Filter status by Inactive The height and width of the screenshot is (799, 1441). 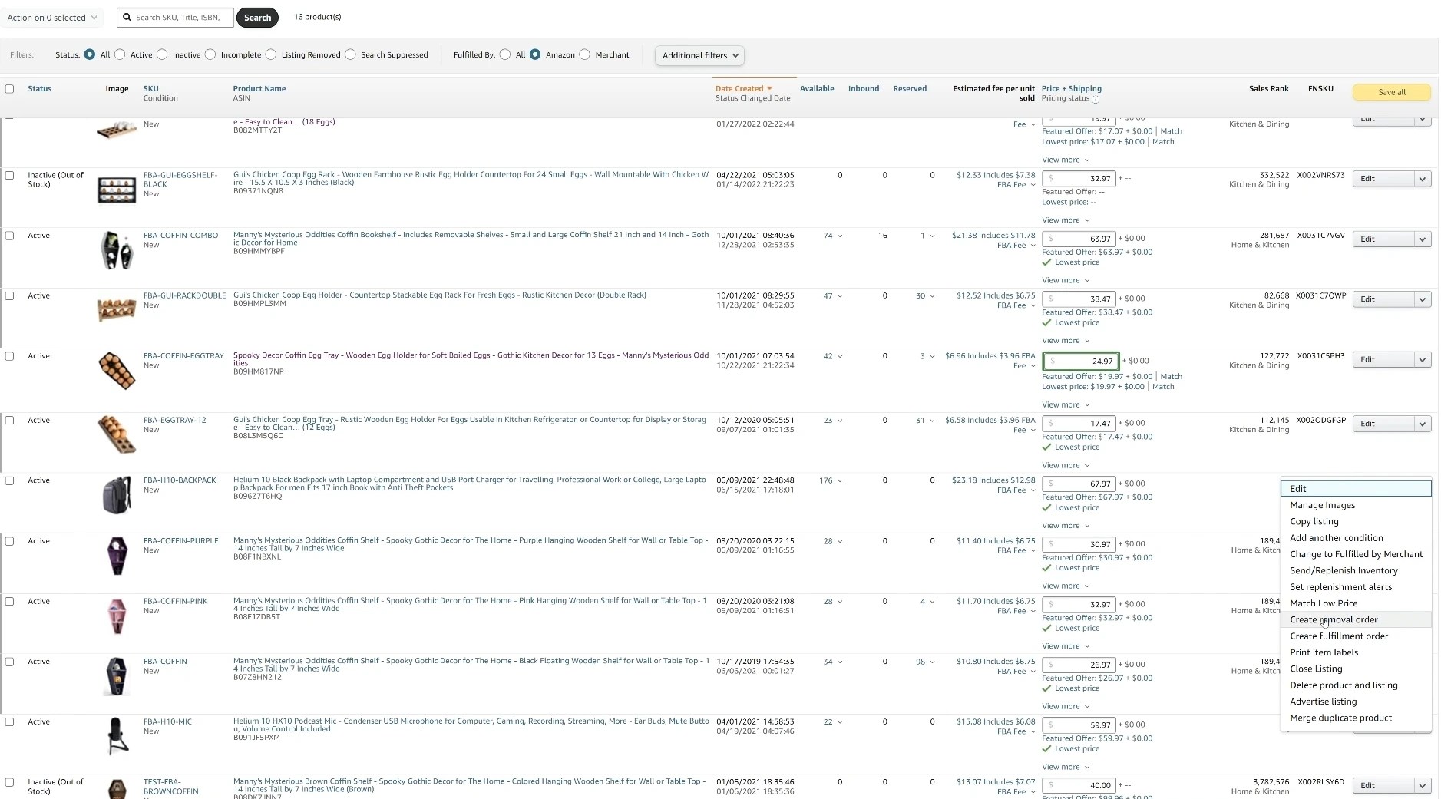pyautogui.click(x=162, y=54)
